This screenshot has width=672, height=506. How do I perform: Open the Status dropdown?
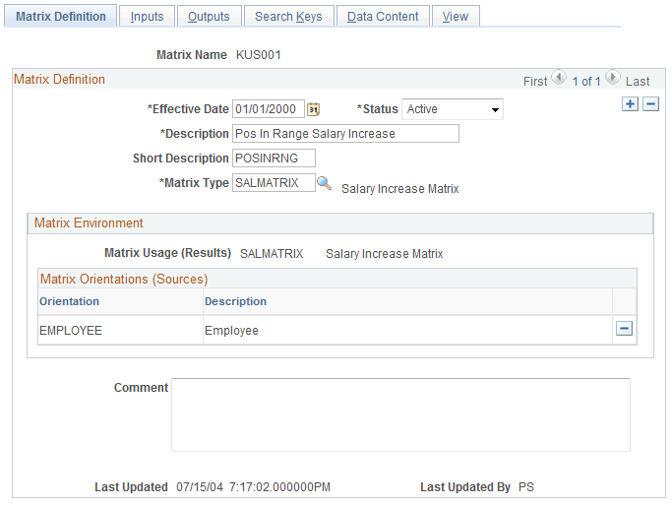coord(453,109)
